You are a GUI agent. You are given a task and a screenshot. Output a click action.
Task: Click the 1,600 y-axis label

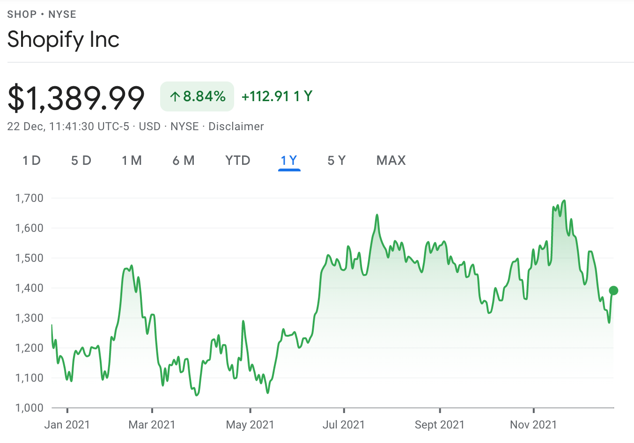[x=29, y=228]
